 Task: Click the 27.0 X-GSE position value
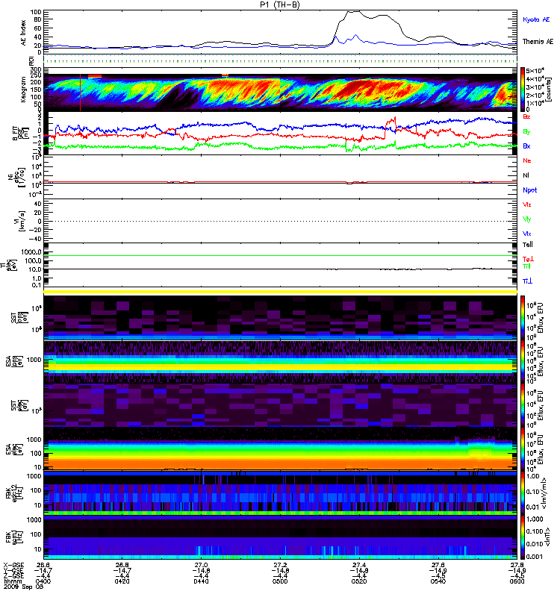click(x=201, y=565)
